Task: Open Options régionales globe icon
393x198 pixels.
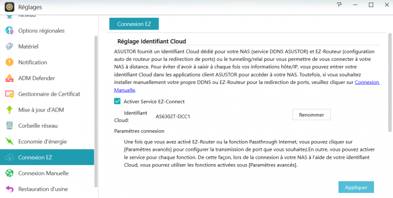Action: coord(9,30)
